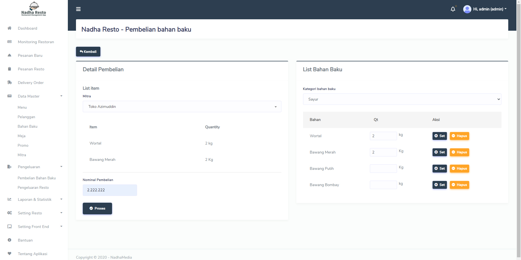Open the Bantuan page
The width and height of the screenshot is (521, 260).
click(x=25, y=240)
